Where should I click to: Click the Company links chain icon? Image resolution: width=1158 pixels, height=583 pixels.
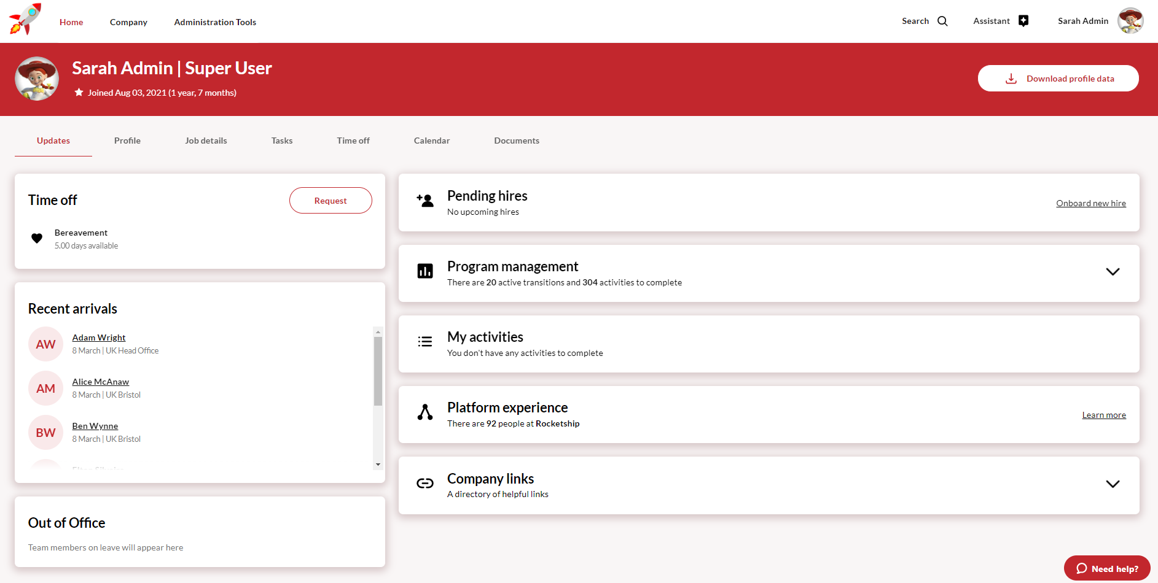coord(424,484)
